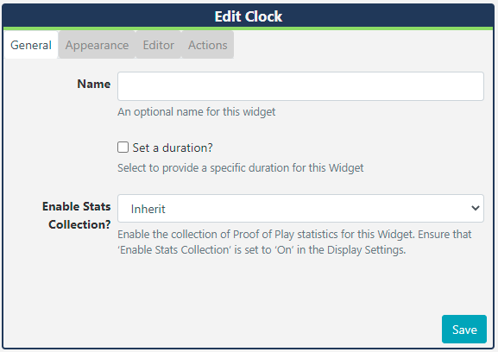The height and width of the screenshot is (352, 498).
Task: Click the 'Set a duration?' label text
Action: pos(173,148)
